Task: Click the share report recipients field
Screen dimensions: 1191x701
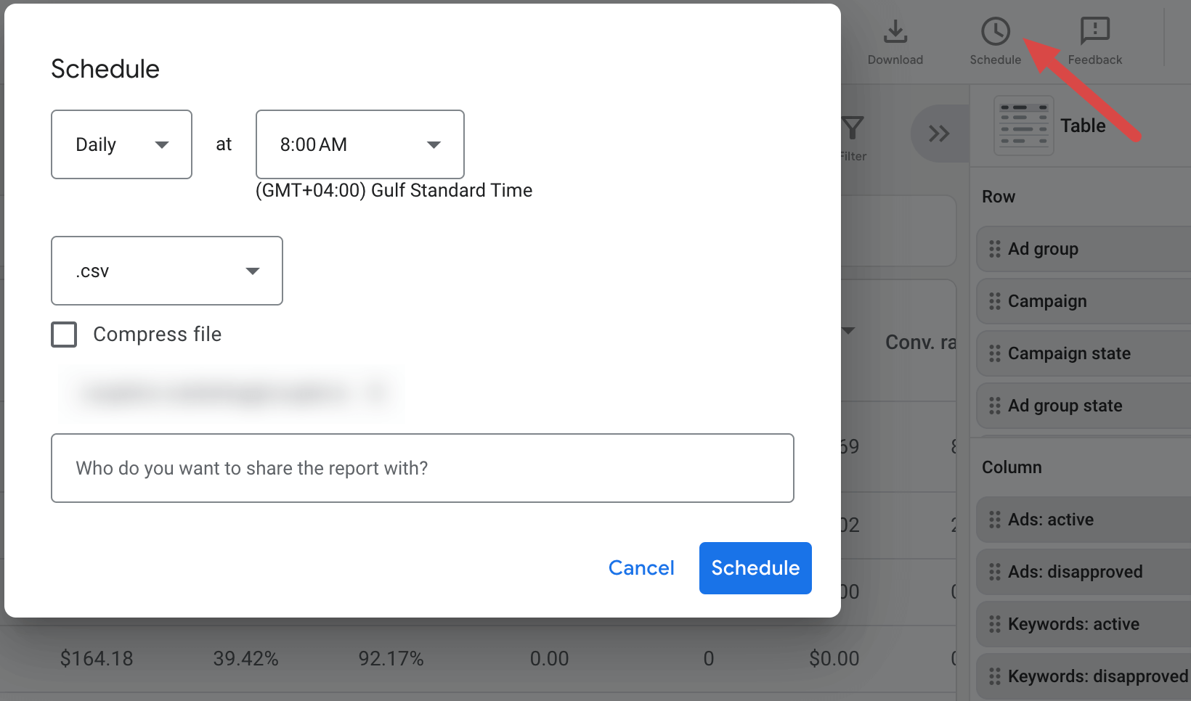Action: 423,468
